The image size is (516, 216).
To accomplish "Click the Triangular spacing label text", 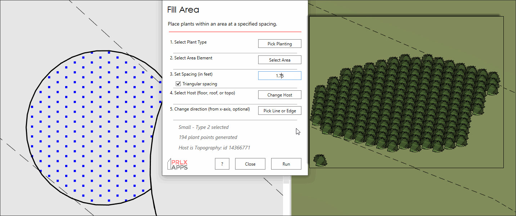I will 199,84.
